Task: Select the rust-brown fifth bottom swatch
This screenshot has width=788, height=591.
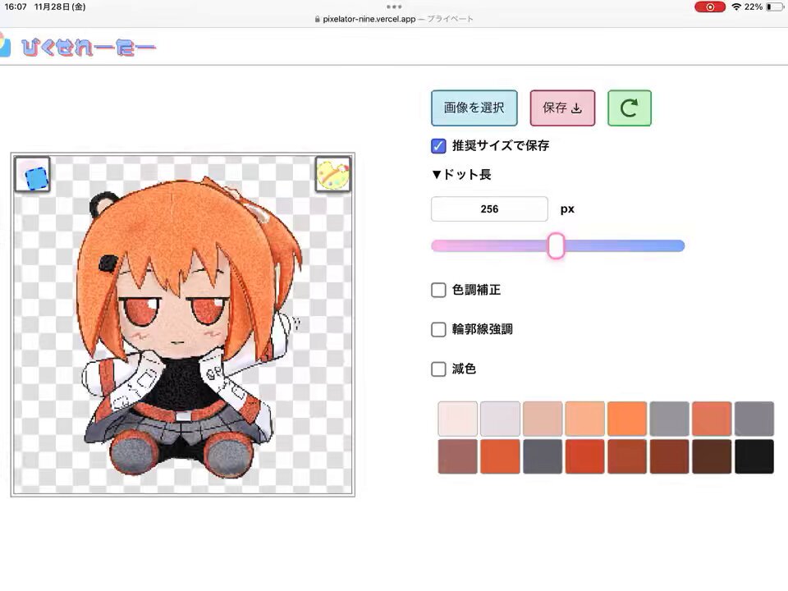Action: (x=627, y=456)
